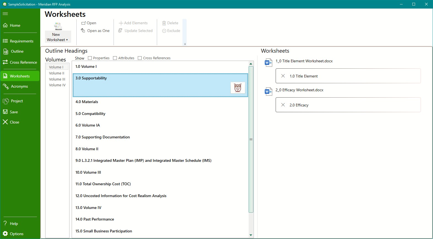
Task: Enable the Properties checkbox
Action: click(x=90, y=58)
